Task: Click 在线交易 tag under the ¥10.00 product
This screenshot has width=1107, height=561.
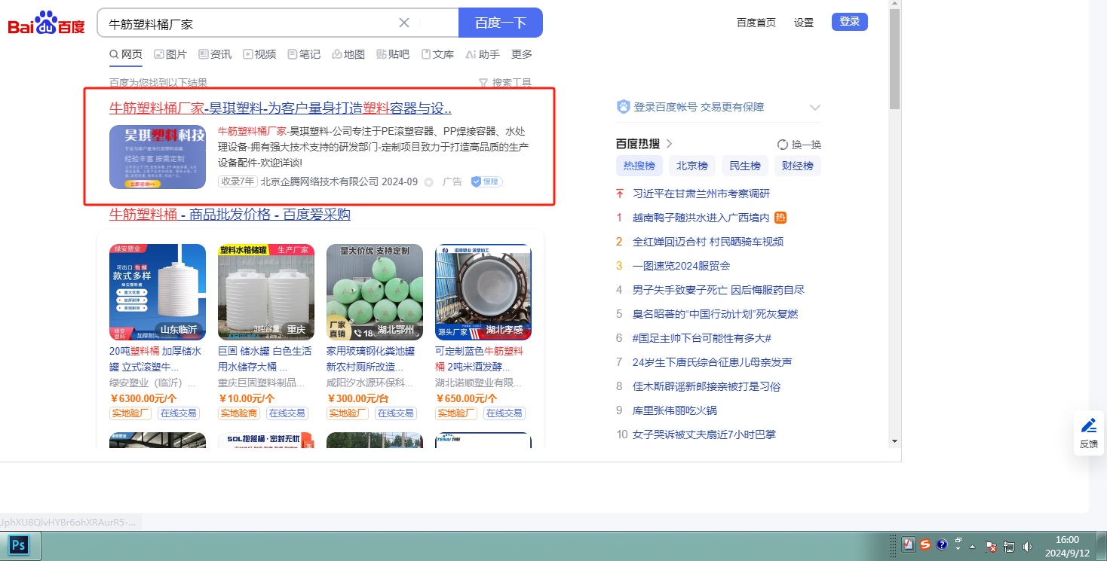Action: click(287, 413)
